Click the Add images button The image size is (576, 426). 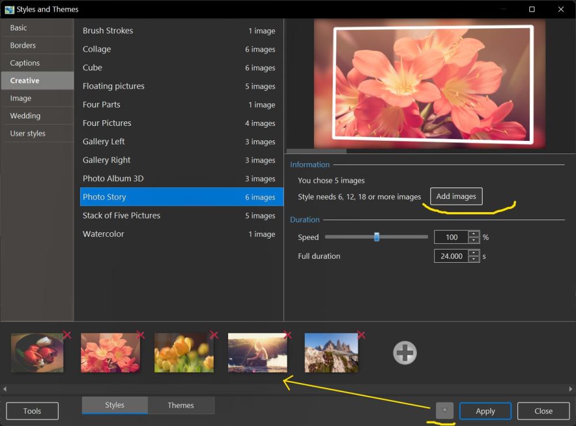tap(456, 197)
